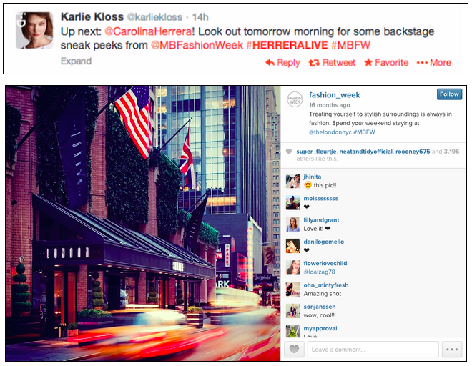Open myapproval username link

[320, 329]
